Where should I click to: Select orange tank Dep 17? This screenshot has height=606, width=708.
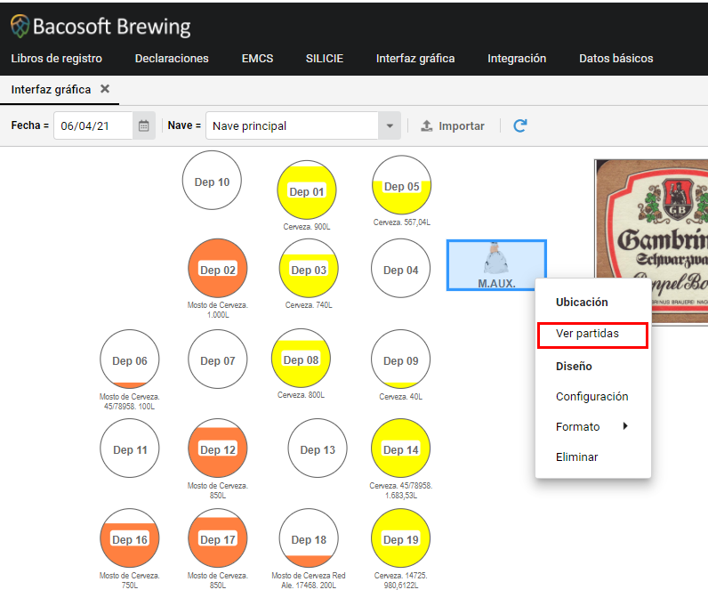pos(218,537)
